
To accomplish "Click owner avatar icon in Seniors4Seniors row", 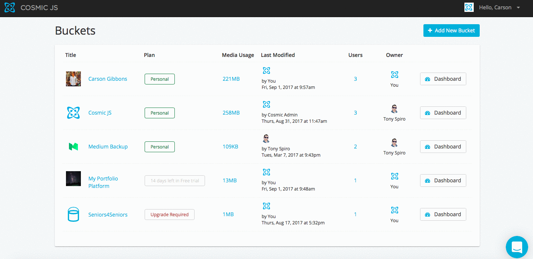I will (394, 210).
